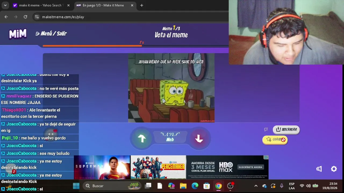Click the Peacemaker ad image
The image size is (344, 193).
[x=158, y=167]
